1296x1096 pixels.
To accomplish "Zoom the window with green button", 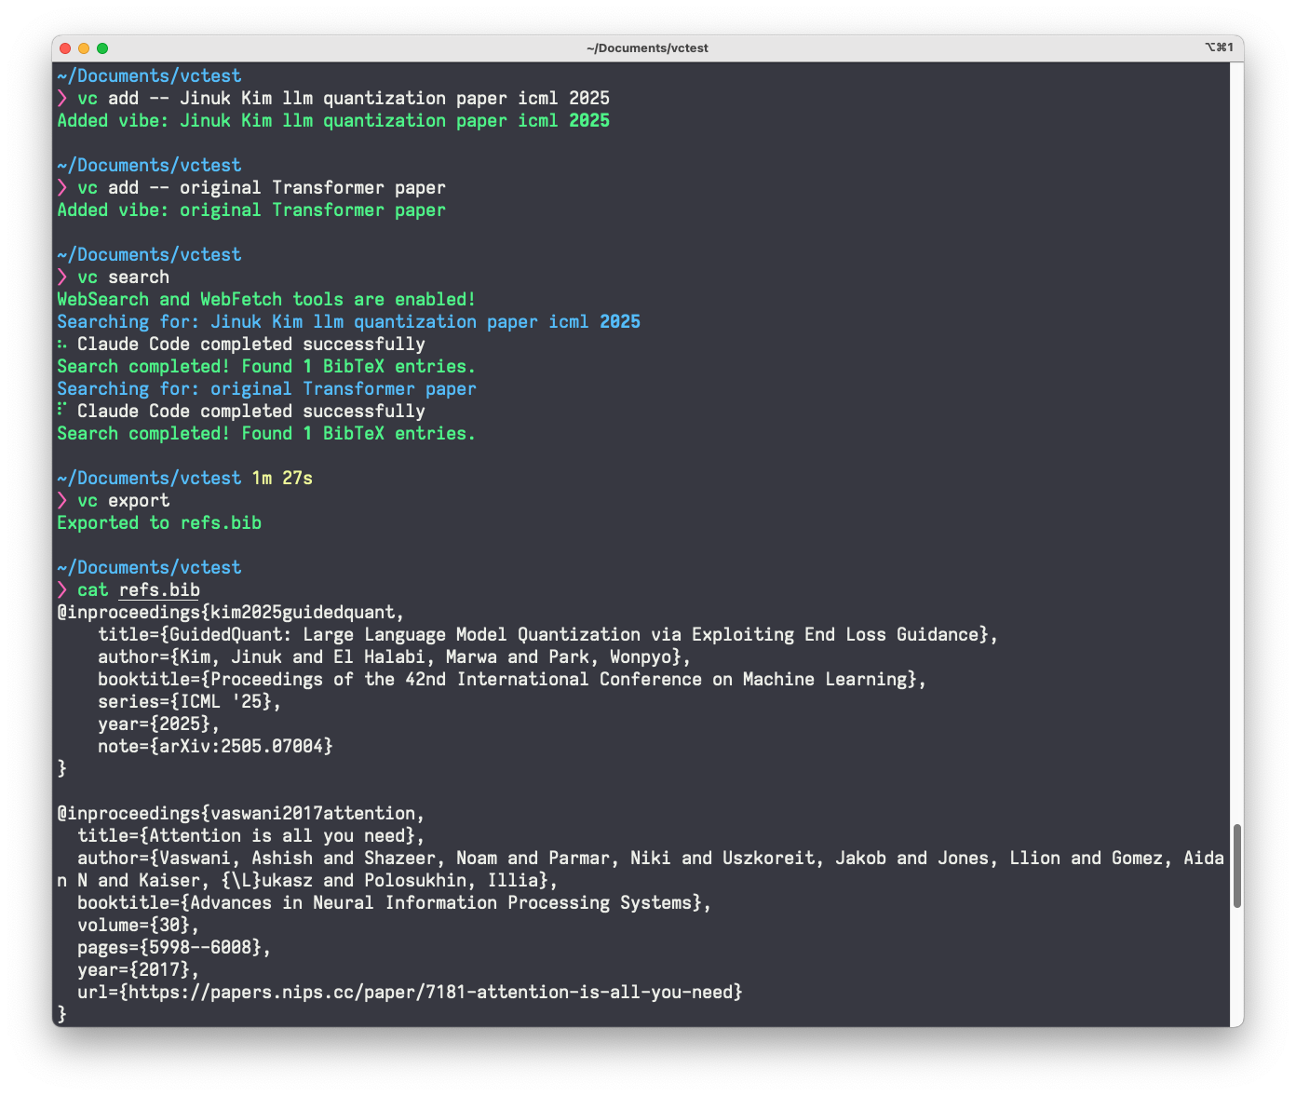I will pos(102,48).
